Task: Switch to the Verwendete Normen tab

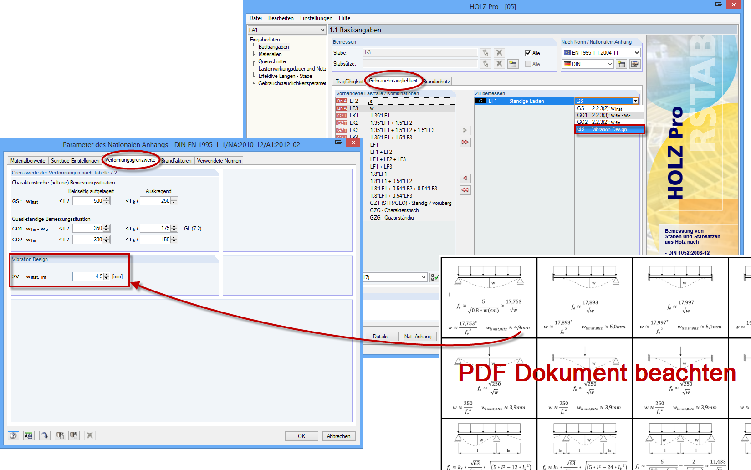Action: 219,161
